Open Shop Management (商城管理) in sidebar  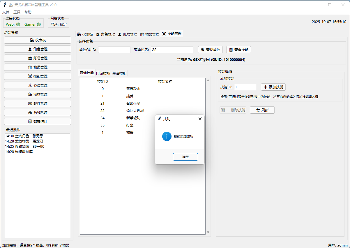point(38,112)
